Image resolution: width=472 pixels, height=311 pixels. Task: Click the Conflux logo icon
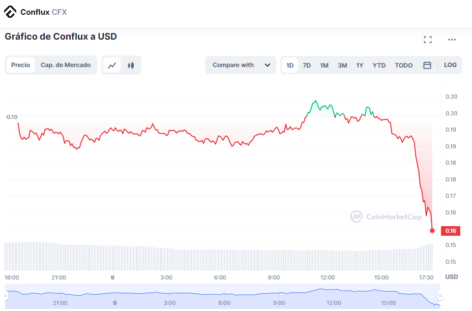(10, 12)
